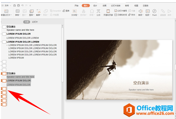Expand the arrow beside 视频 label
This screenshot has width=176, height=119.
[150, 15]
